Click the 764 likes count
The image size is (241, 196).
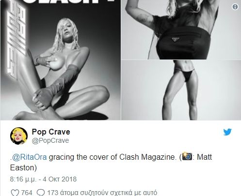pyautogui.click(x=27, y=193)
